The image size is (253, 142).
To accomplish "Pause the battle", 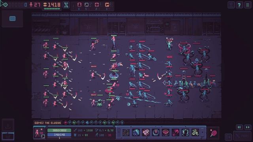I will pos(239,127).
